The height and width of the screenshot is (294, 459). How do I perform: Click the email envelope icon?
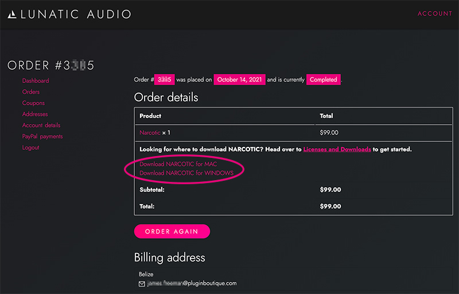coord(142,283)
